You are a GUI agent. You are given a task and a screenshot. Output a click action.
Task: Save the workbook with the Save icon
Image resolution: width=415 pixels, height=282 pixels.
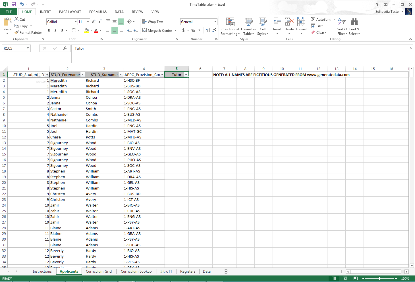[13, 4]
